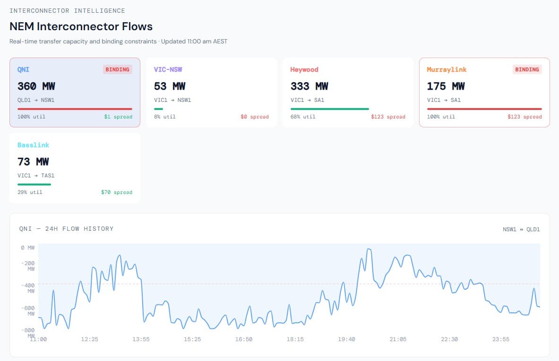
Task: Click the 22:30 time axis marker
Action: pos(449,339)
